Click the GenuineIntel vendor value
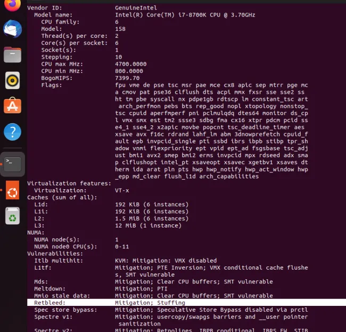This screenshot has width=346, height=332. point(136,8)
